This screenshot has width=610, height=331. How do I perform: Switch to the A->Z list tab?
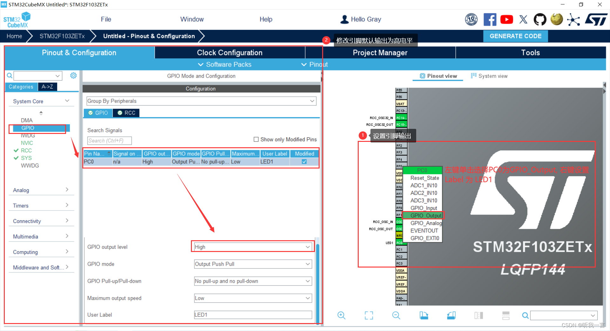pos(47,87)
